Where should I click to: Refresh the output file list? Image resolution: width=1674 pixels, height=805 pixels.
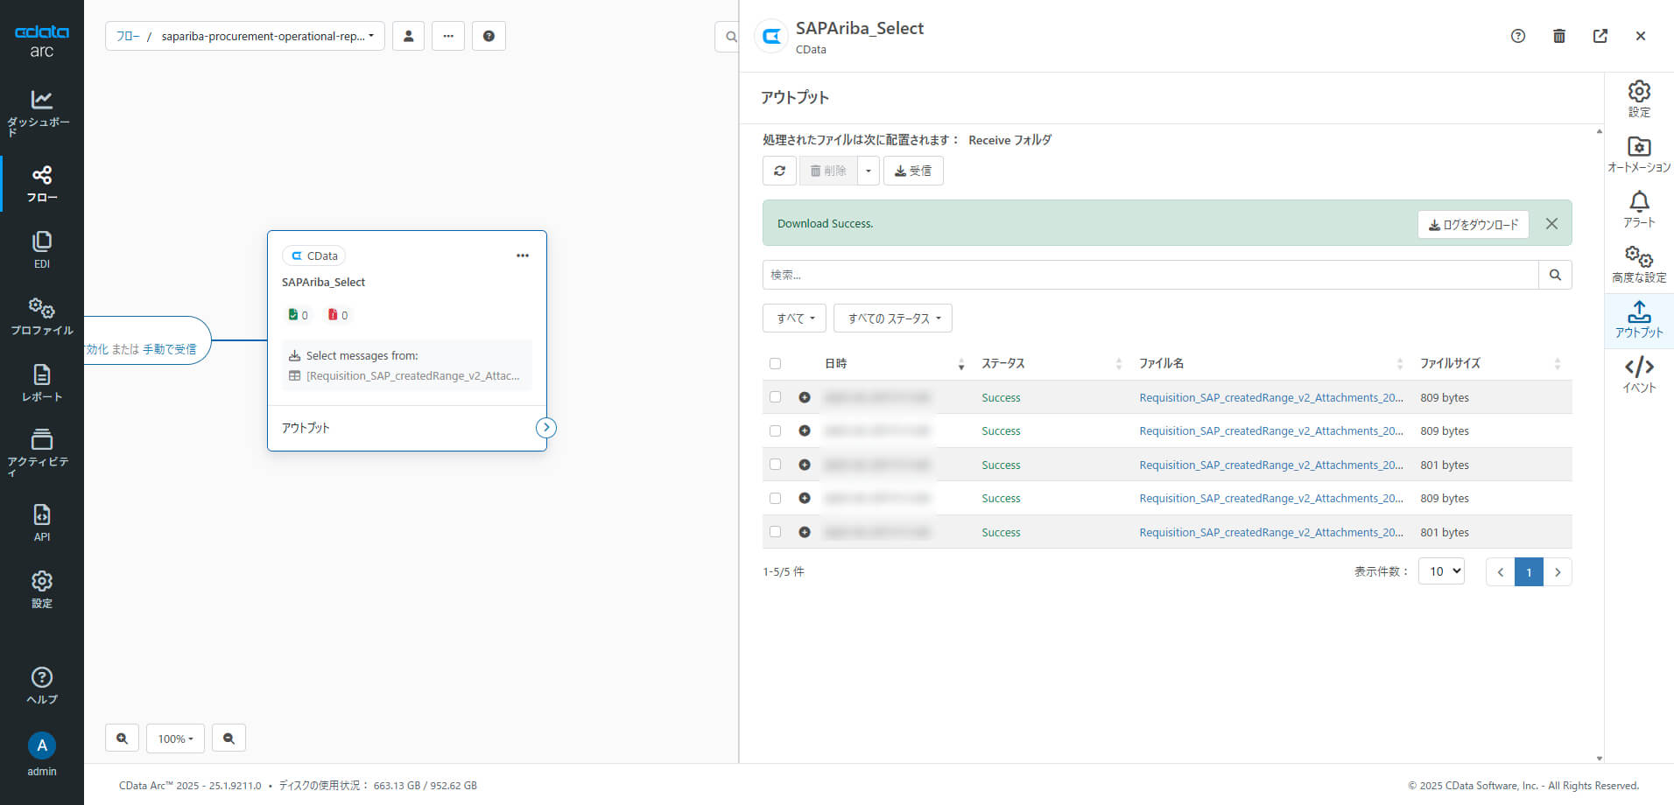(x=779, y=171)
